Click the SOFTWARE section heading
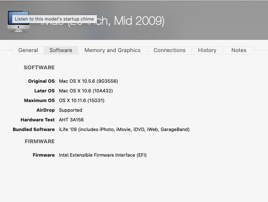 pos(39,68)
